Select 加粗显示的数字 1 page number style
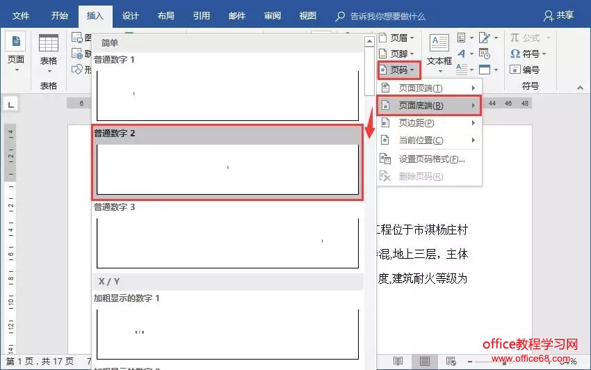The width and height of the screenshot is (591, 370). coord(227,327)
